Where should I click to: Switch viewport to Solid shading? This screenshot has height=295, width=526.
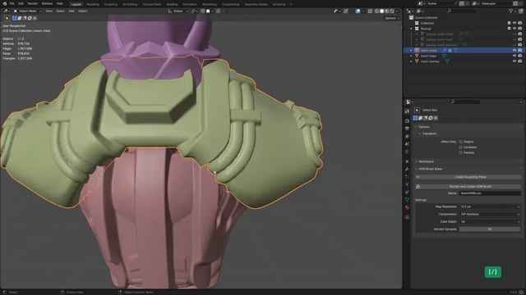381,11
